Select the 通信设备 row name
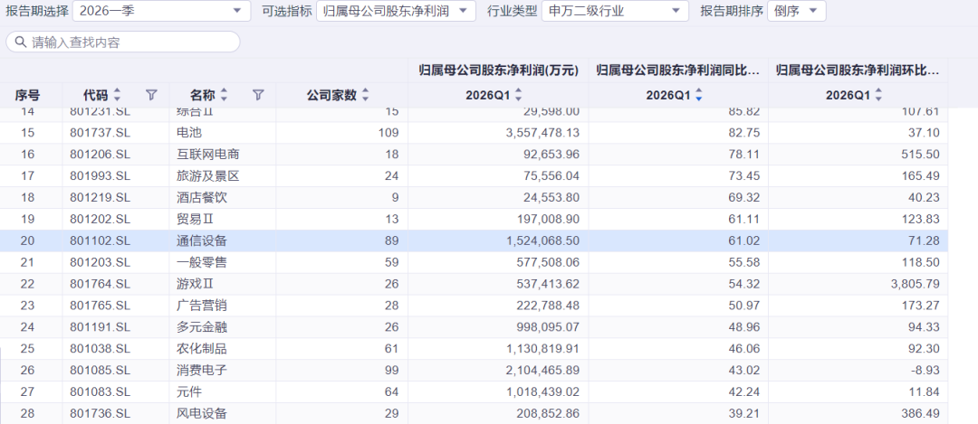The image size is (978, 424). [x=202, y=241]
